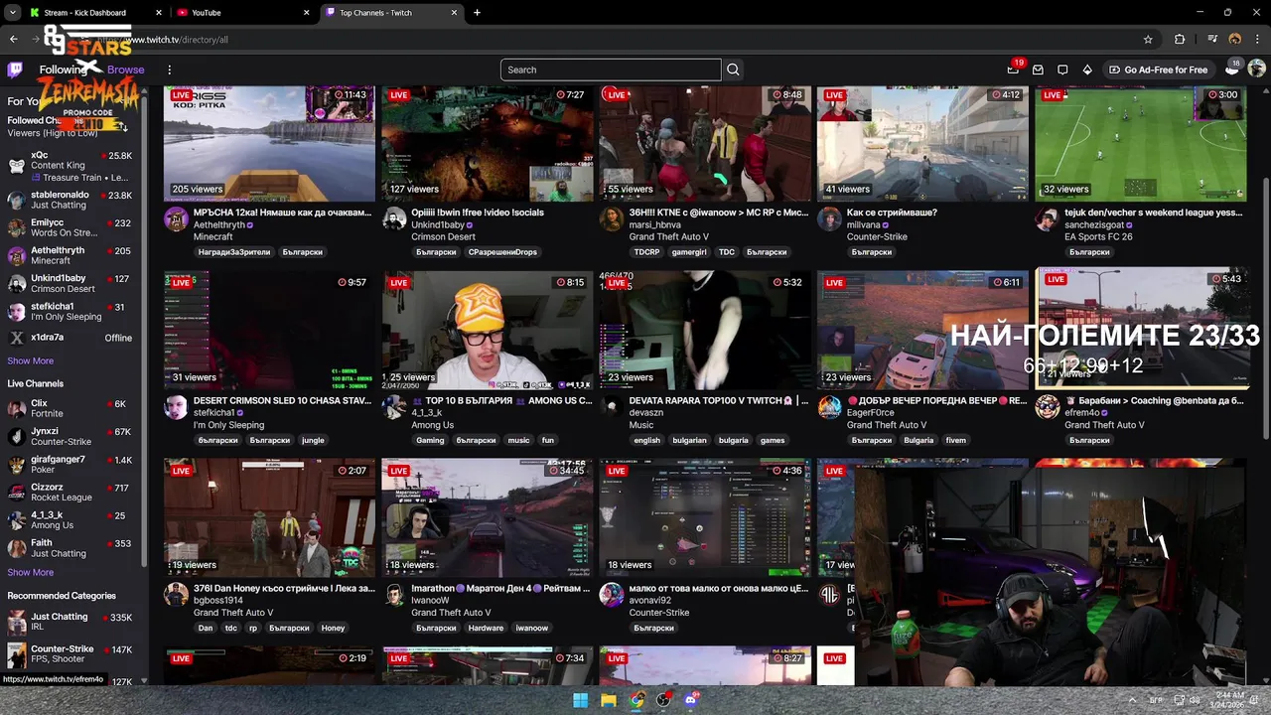Open Windows Start menu on taskbar
This screenshot has height=715, width=1271.
[580, 700]
